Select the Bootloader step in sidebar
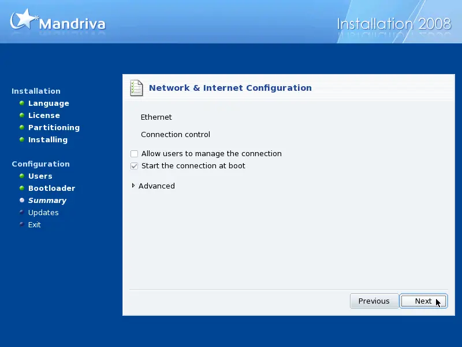The image size is (462, 347). point(51,189)
